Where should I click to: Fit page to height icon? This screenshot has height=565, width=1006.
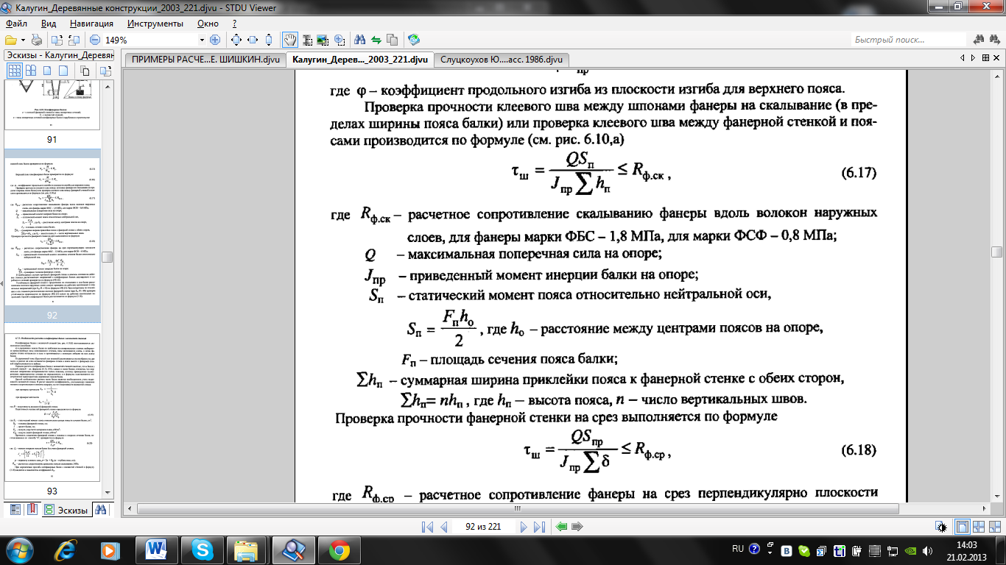[269, 40]
